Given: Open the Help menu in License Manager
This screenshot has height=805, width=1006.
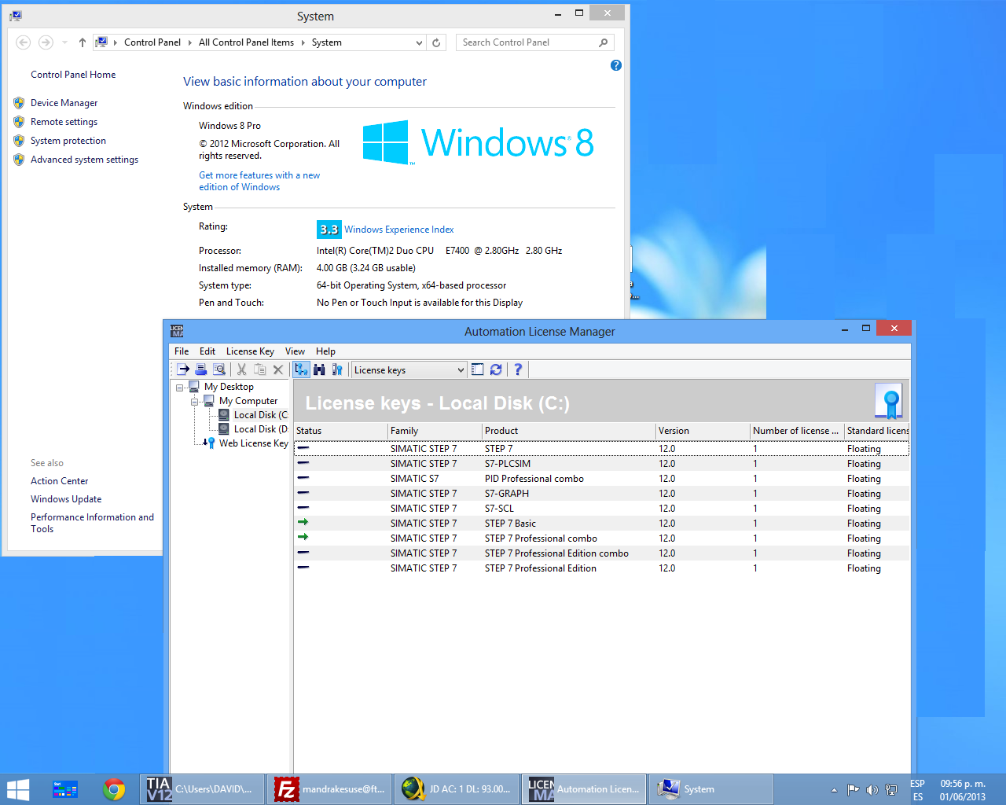Looking at the screenshot, I should [325, 351].
